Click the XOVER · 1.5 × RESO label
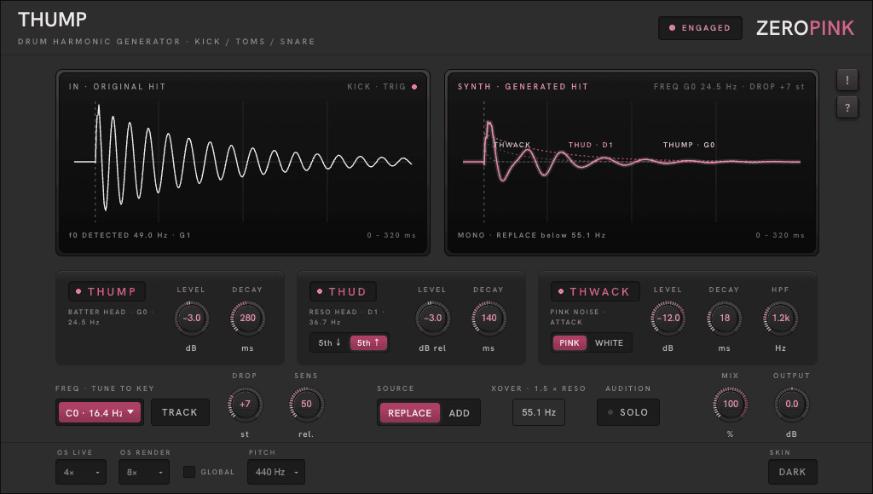This screenshot has width=873, height=494. pos(539,388)
